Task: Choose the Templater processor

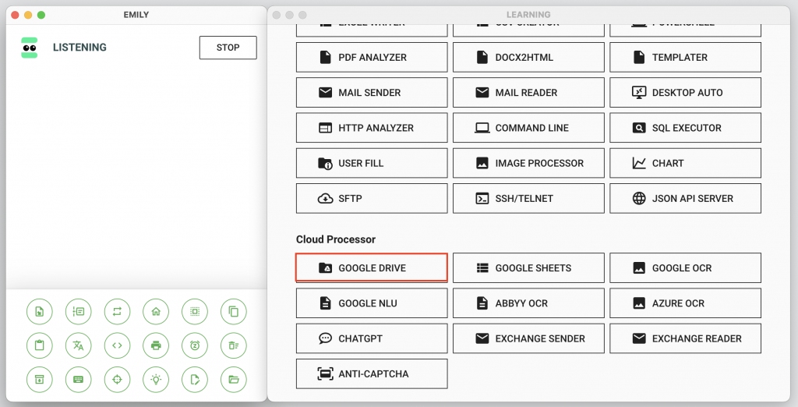Action: [685, 57]
